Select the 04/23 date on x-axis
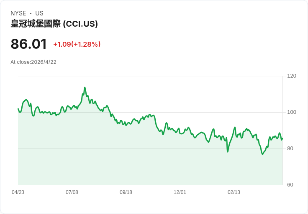 click(18, 192)
